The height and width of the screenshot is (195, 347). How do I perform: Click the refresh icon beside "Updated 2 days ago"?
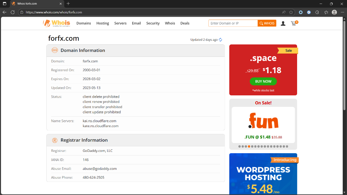click(220, 40)
